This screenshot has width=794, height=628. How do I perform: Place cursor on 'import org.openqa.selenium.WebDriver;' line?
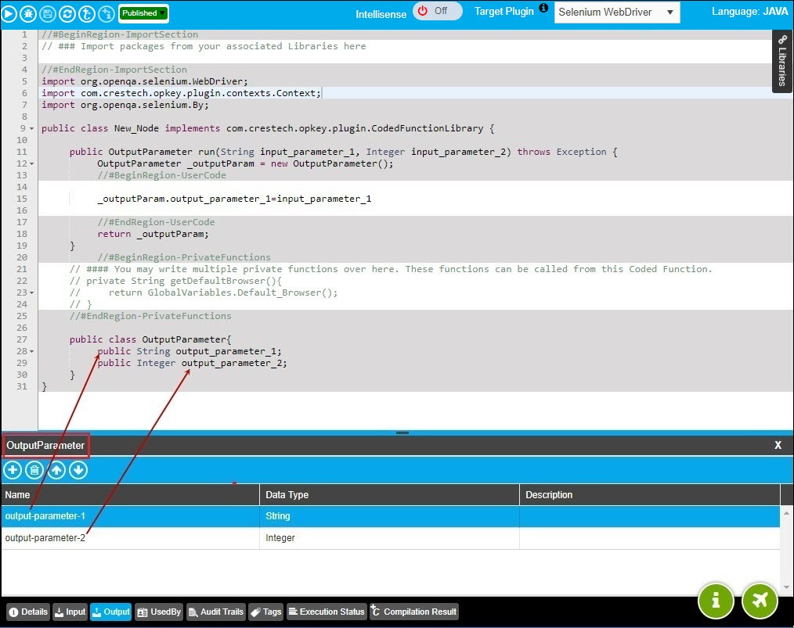pyautogui.click(x=145, y=81)
